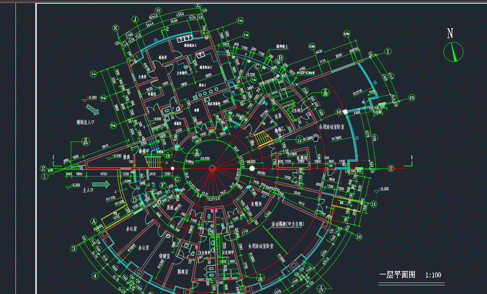Image resolution: width=487 pixels, height=294 pixels.
Task: Click the 值班 room label
Action: [126, 157]
